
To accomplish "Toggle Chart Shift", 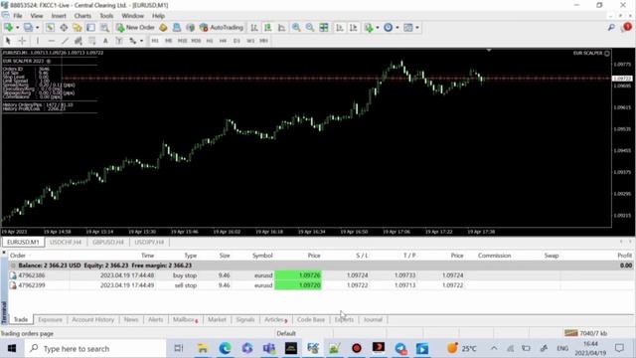I will click(x=354, y=28).
